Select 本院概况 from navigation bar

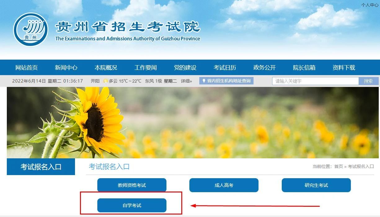pos(106,68)
